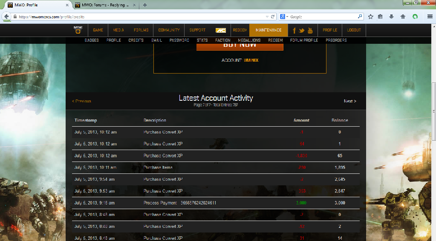Go to FORUM PROFILE sub-navigation item
This screenshot has width=436, height=241.
coord(304,40)
